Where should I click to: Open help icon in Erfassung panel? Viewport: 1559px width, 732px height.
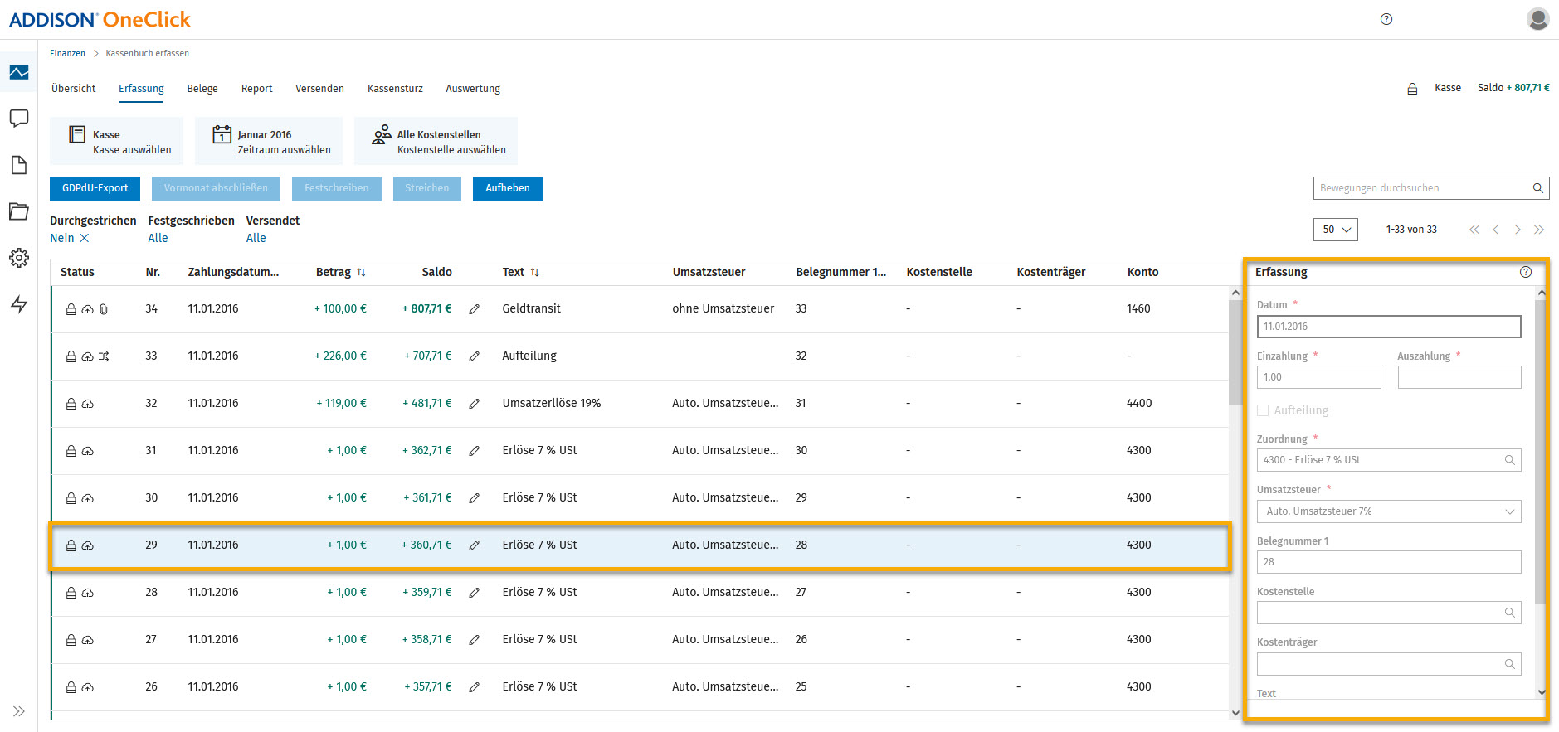tap(1526, 272)
